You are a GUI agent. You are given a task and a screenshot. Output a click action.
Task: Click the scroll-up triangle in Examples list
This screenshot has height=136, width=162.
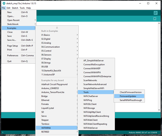click(57, 27)
